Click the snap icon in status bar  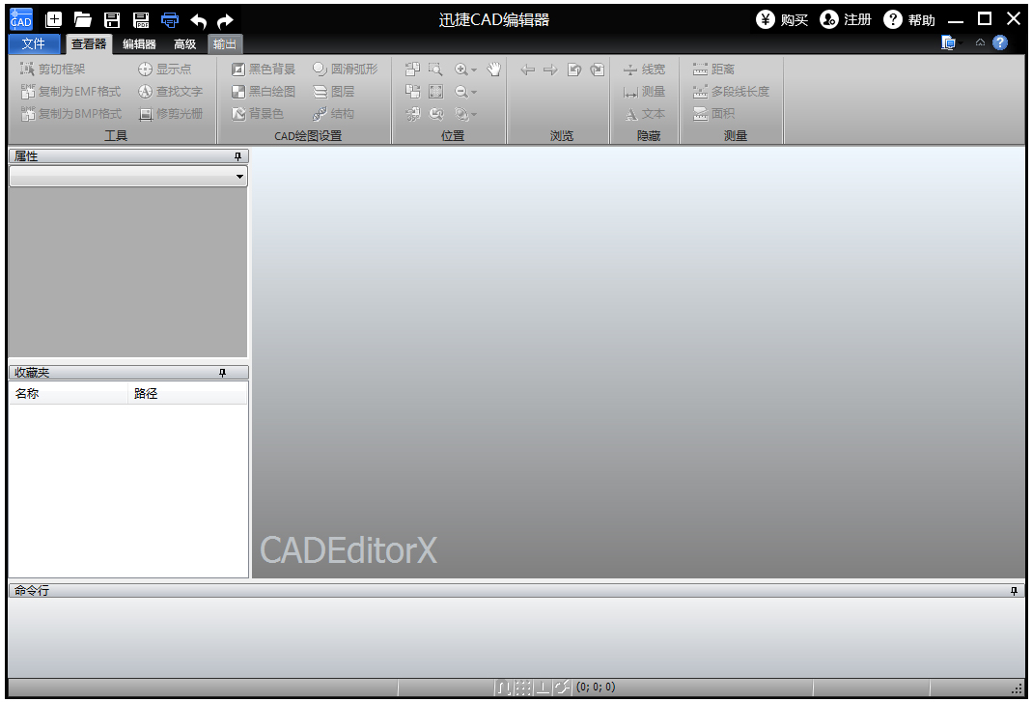pos(503,688)
